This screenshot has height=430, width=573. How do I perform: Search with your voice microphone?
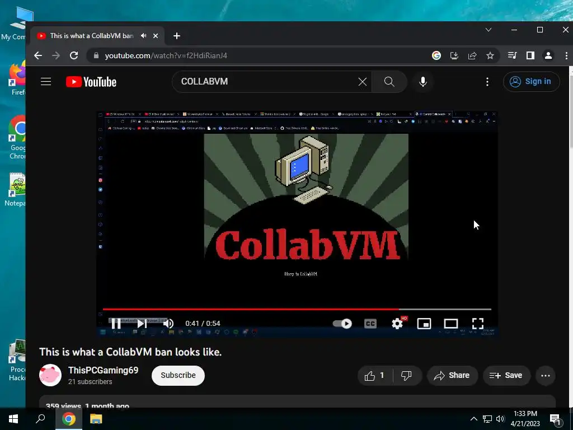(423, 82)
